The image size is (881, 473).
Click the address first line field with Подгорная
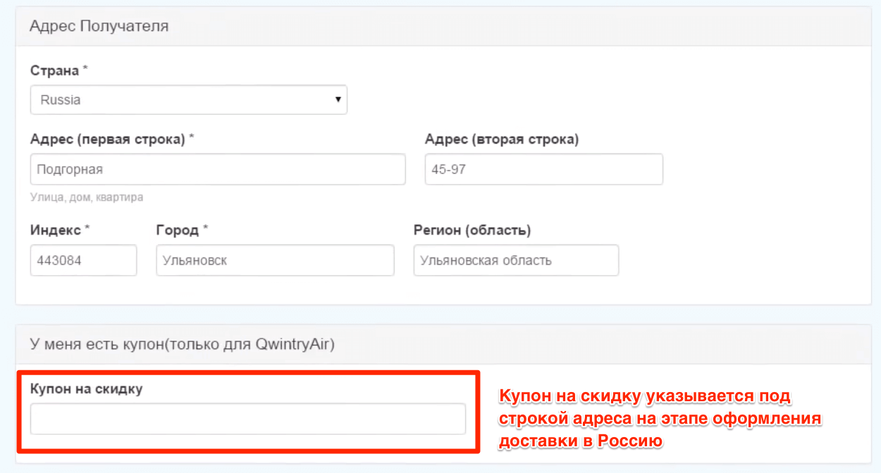tap(218, 170)
